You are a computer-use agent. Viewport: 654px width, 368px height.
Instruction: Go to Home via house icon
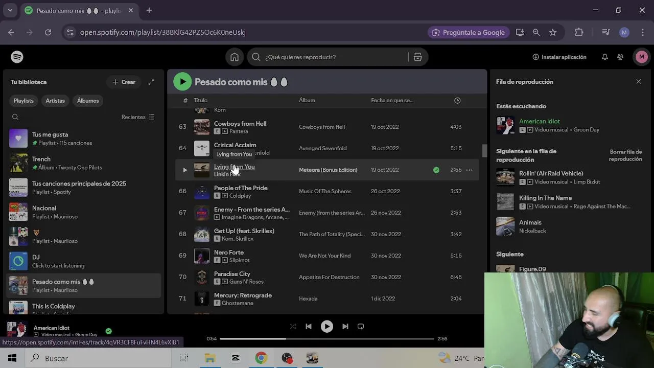coord(235,57)
